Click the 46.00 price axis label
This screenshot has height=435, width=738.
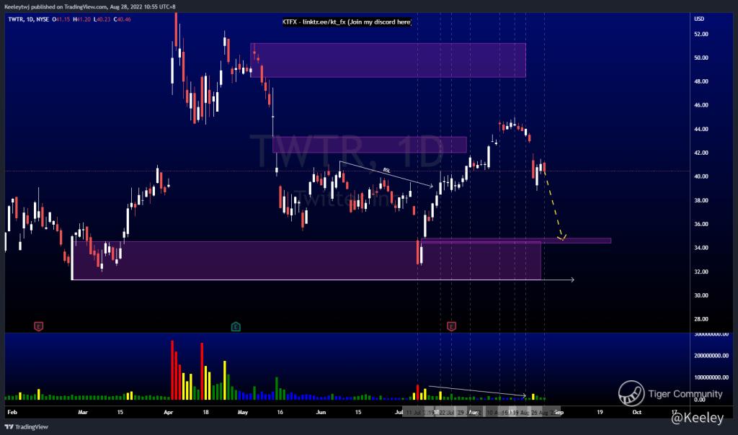click(x=701, y=105)
